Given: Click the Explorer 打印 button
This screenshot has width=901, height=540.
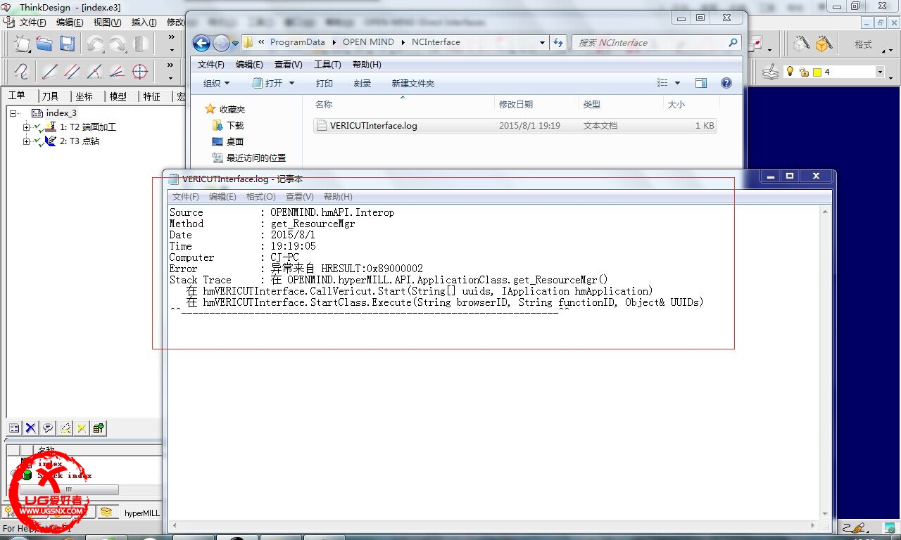Looking at the screenshot, I should pyautogui.click(x=324, y=83).
